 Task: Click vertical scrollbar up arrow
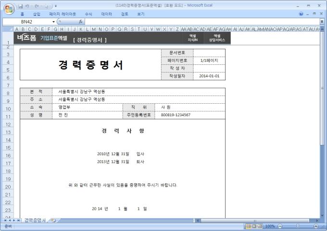[x=322, y=29]
